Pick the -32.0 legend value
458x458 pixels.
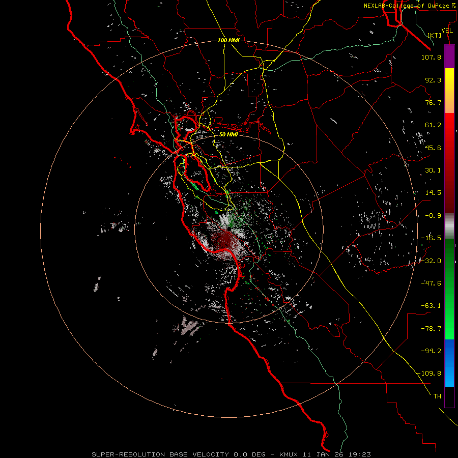click(431, 261)
